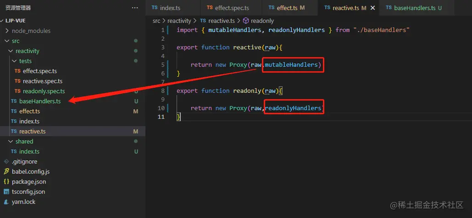Click the reactivity breadcrumb segment

point(179,21)
